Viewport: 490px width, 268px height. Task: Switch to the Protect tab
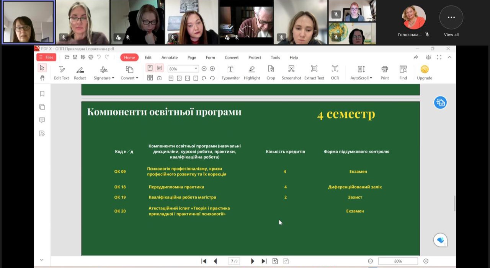(255, 57)
